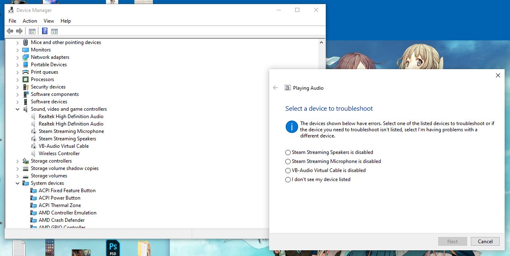510x256 pixels.
Task: Expand Mice and other pointing devices
Action: [x=17, y=42]
